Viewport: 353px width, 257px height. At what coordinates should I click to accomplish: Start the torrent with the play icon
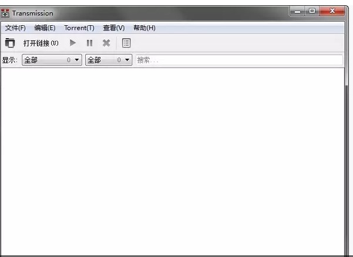click(72, 43)
